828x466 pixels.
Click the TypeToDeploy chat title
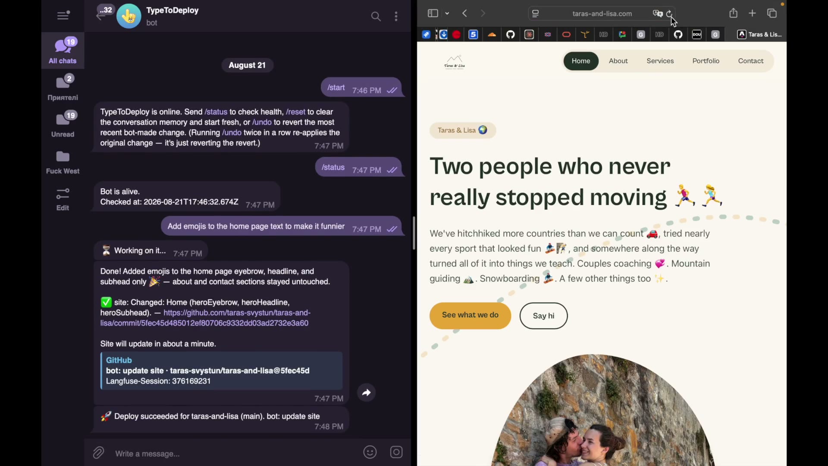coord(172,10)
